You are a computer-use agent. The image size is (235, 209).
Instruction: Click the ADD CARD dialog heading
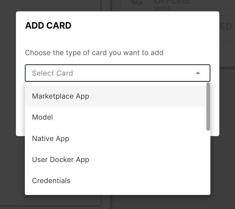48,25
